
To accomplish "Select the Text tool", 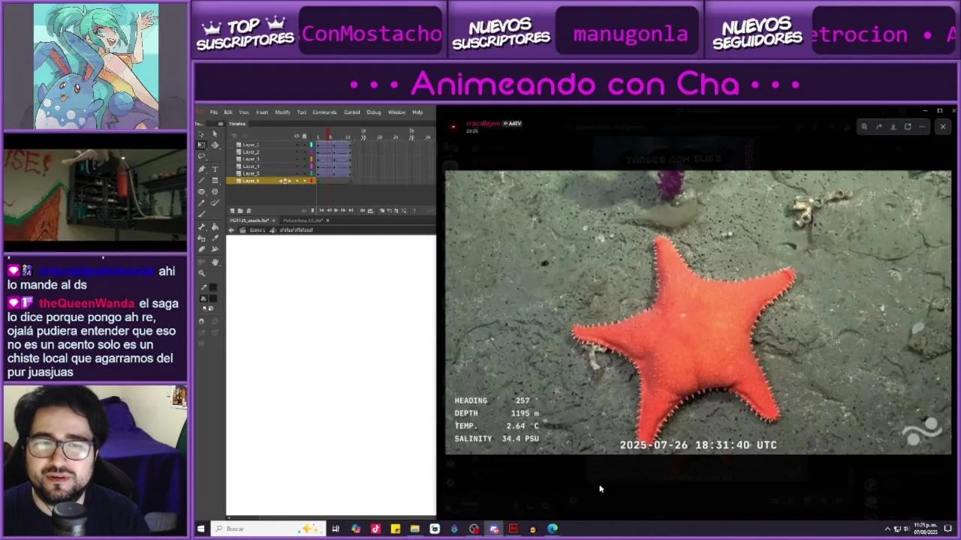I will (215, 169).
